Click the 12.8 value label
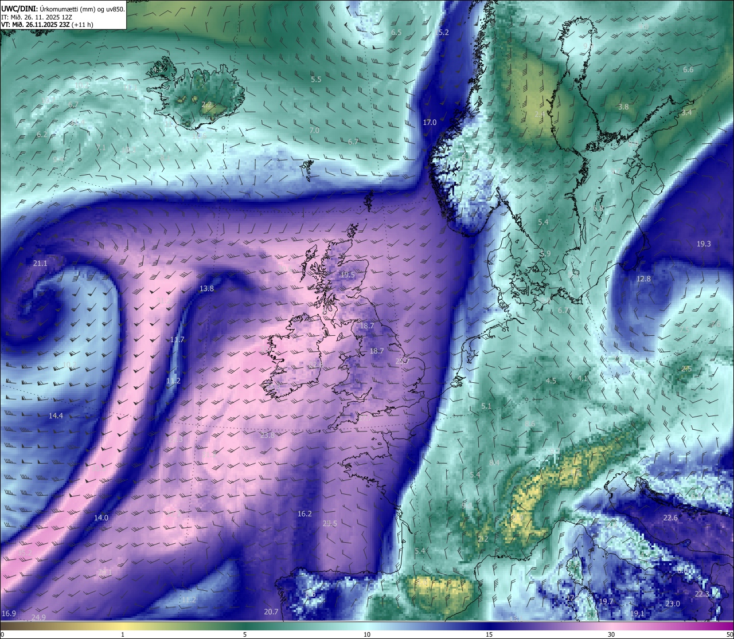The height and width of the screenshot is (639, 734). (x=643, y=279)
